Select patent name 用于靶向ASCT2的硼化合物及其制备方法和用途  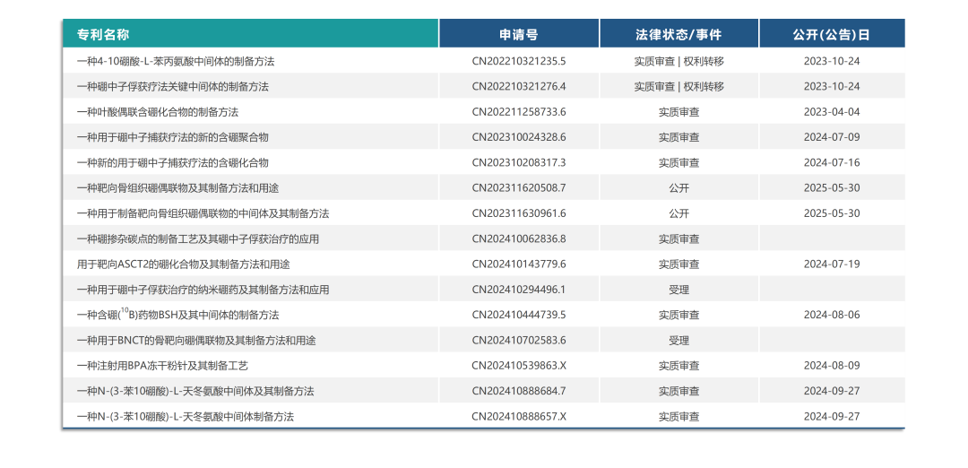[x=184, y=264]
